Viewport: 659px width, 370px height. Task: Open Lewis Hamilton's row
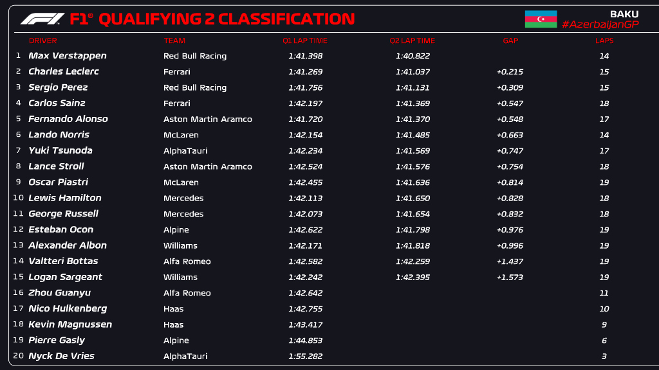65,198
